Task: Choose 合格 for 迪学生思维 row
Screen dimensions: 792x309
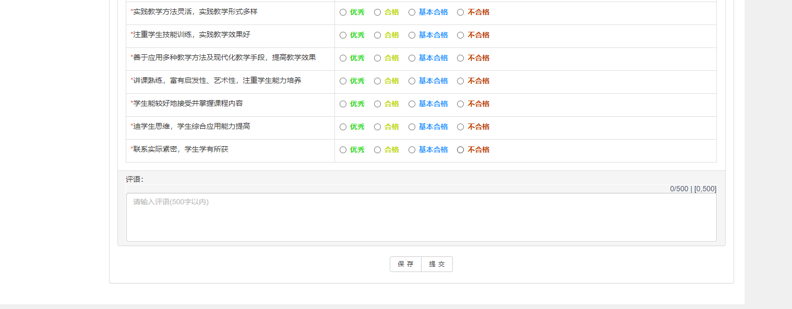Action: click(377, 127)
